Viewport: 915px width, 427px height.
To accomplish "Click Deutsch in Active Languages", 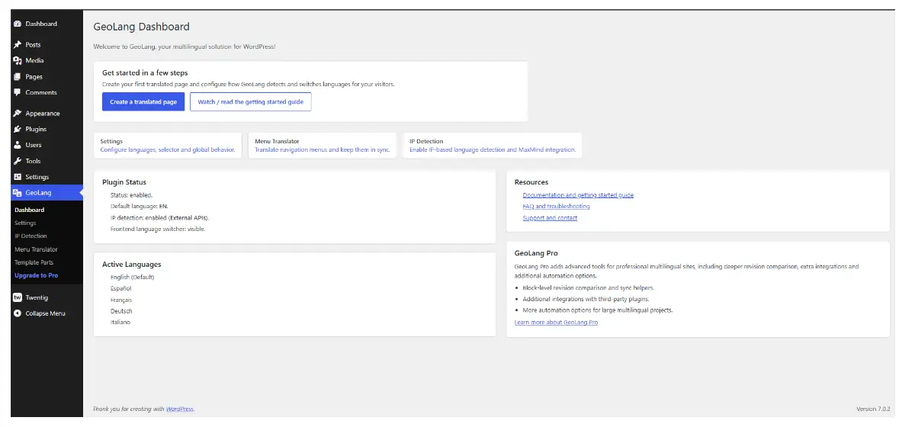I will (x=121, y=311).
